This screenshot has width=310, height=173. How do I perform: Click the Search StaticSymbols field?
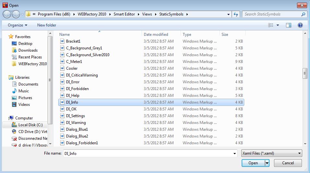tap(272, 14)
